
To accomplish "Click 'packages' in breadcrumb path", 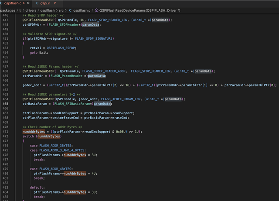I will click(x=8, y=10).
